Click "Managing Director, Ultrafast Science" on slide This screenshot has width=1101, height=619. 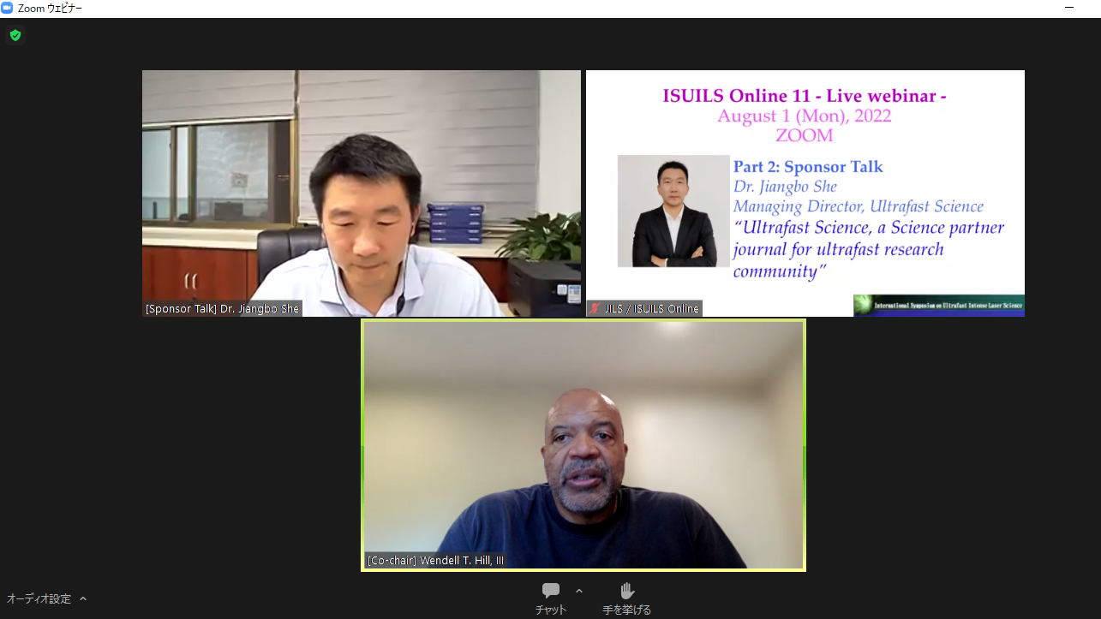coord(858,206)
